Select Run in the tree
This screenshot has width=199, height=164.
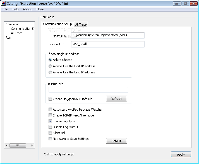click(x=8, y=38)
